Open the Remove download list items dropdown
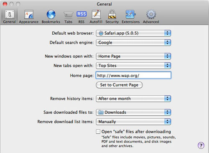 tap(133, 122)
